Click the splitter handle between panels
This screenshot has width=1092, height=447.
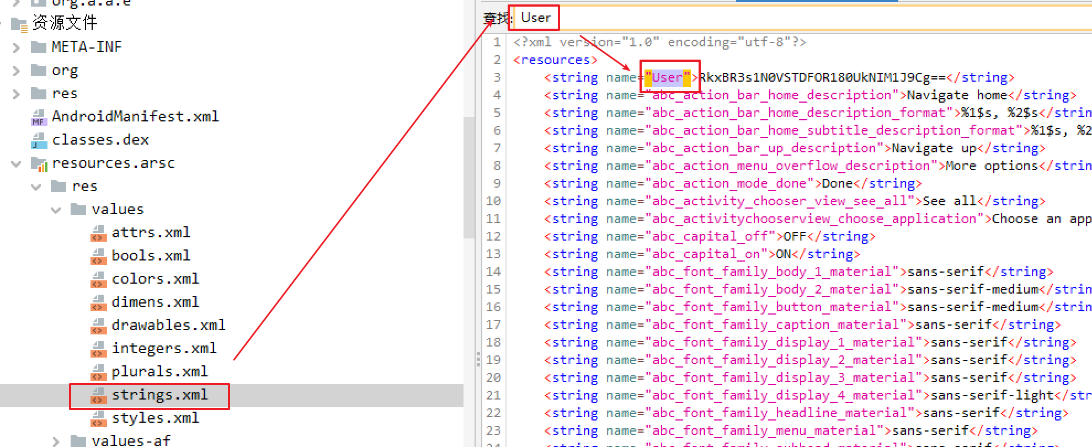point(478,360)
